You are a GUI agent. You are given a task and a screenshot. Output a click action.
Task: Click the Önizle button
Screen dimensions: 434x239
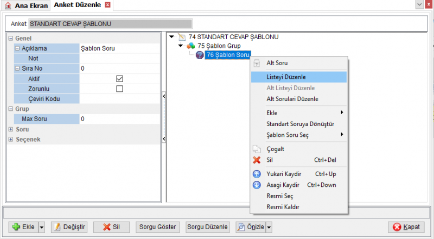[251, 227]
